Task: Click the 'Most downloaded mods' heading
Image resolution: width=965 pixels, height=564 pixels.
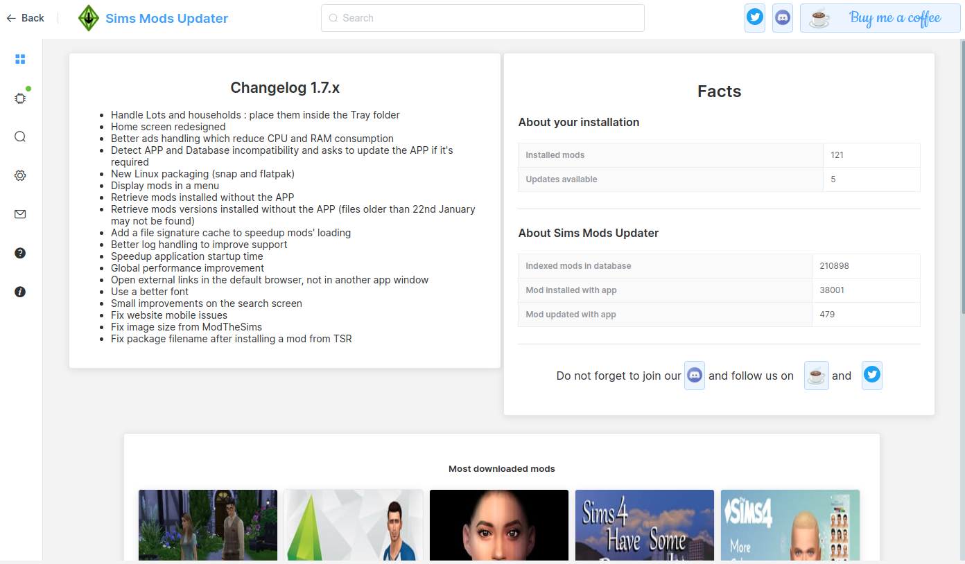Action: 502,469
